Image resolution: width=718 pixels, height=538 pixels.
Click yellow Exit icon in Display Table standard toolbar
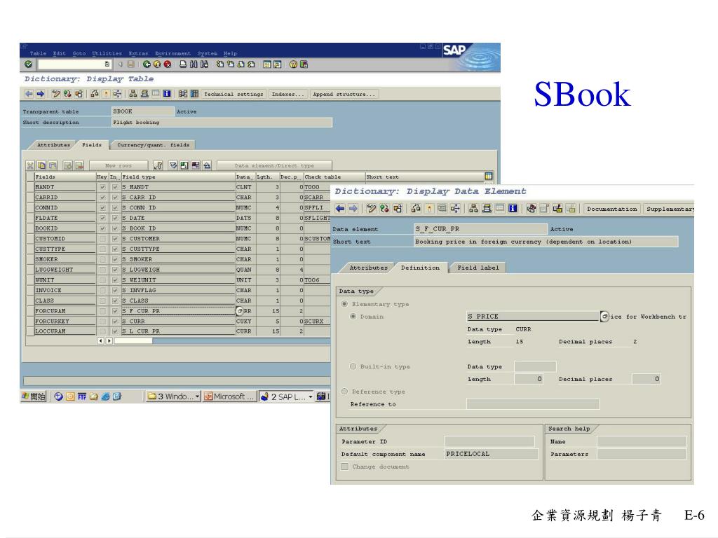pos(157,64)
